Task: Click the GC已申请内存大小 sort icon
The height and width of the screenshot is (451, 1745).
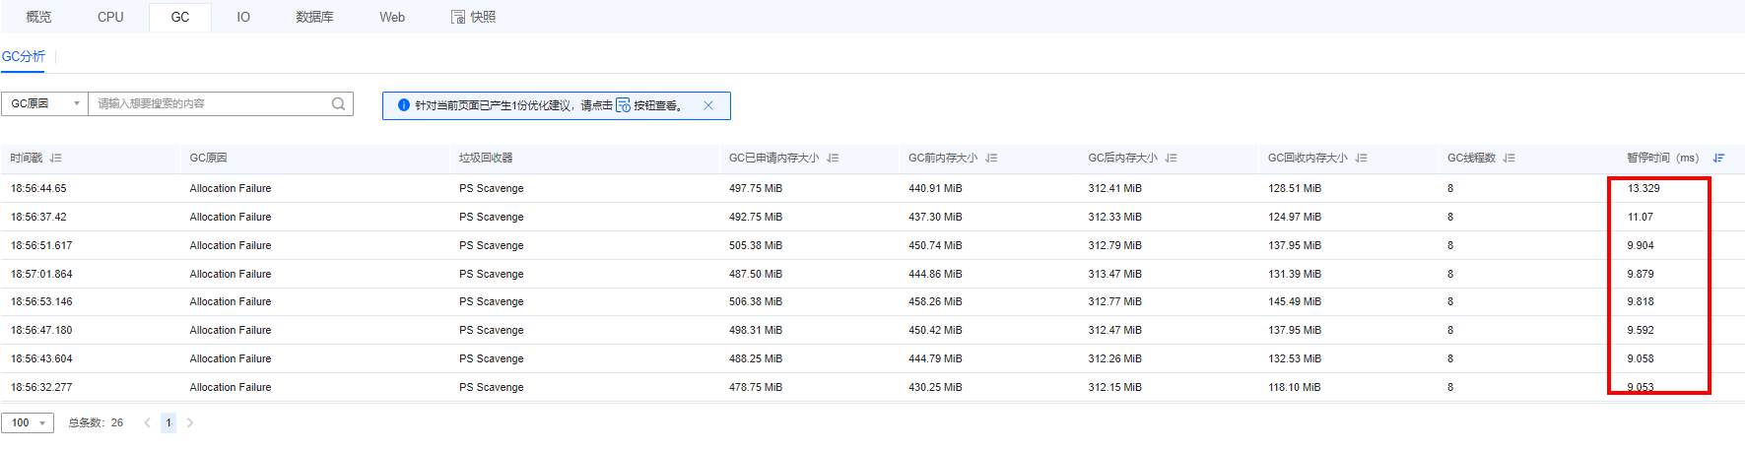Action: coord(833,158)
